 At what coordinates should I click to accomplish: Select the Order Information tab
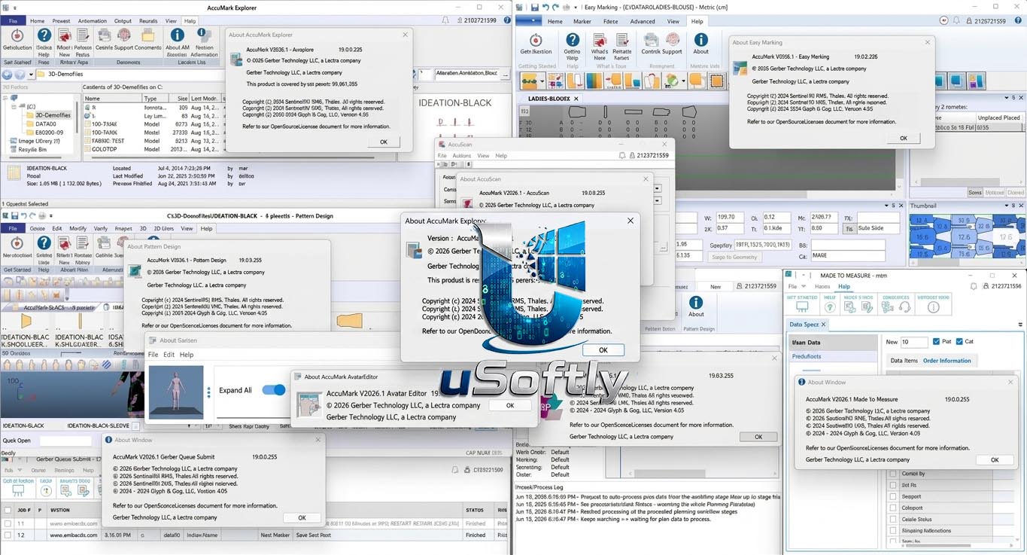[x=946, y=360]
